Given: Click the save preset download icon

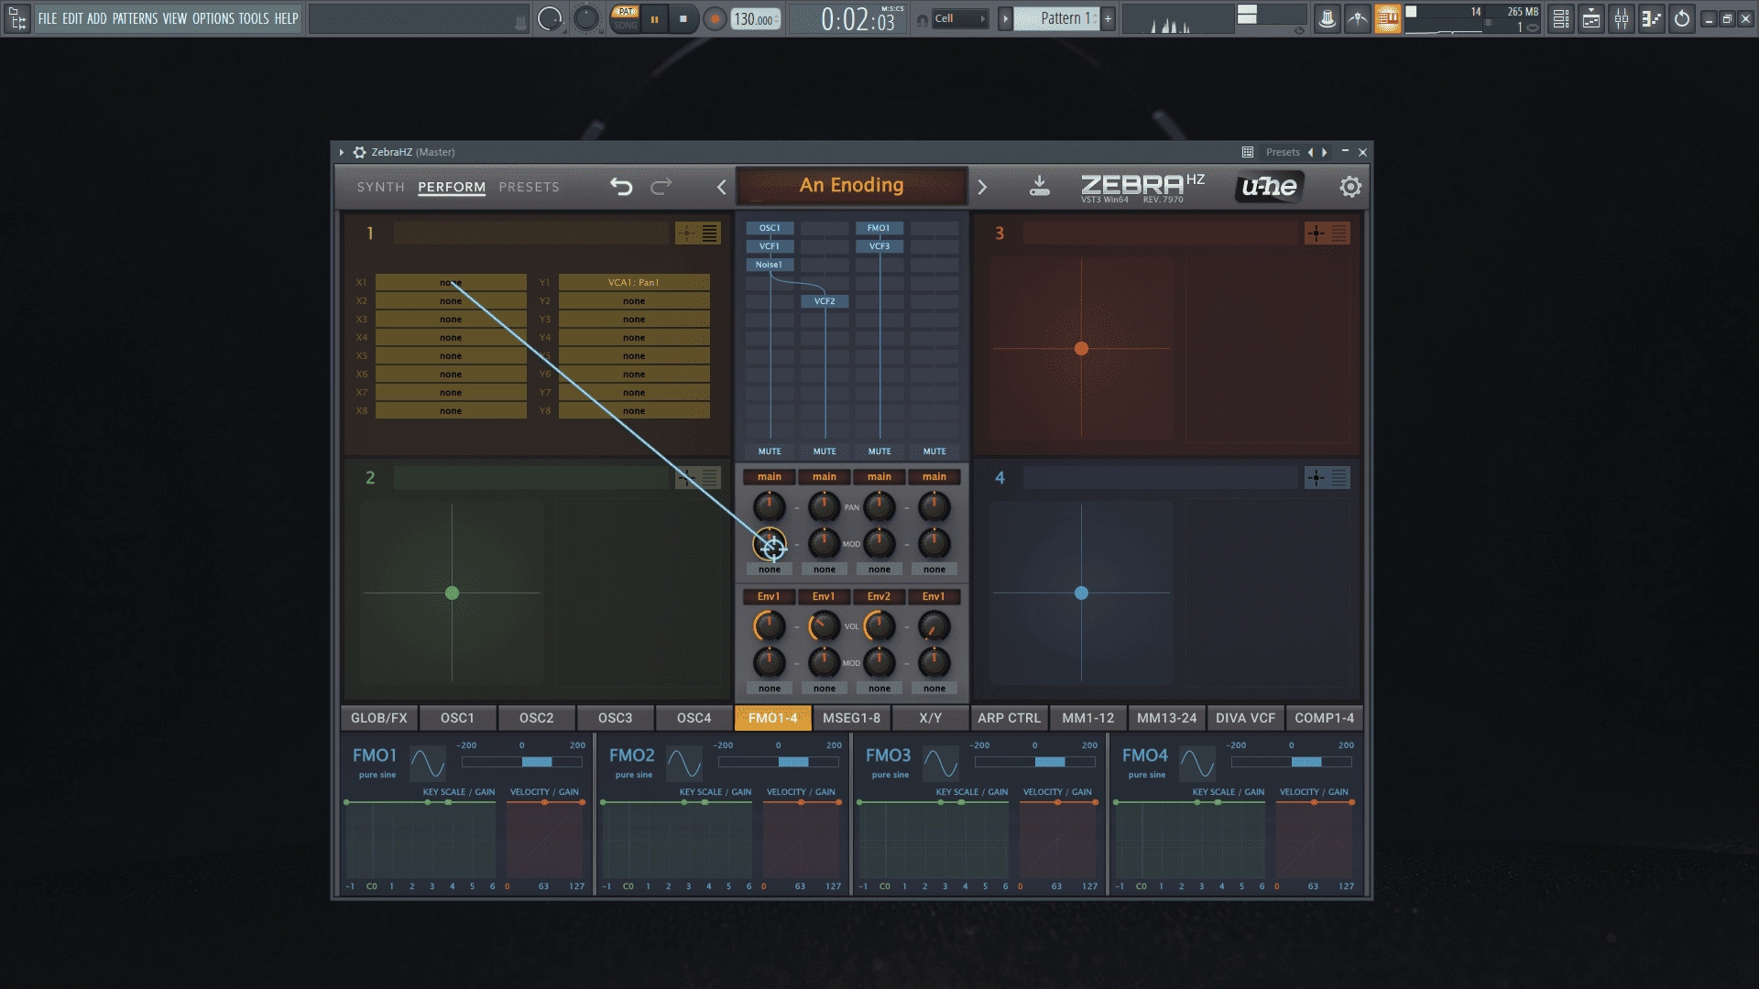Looking at the screenshot, I should click(1039, 186).
